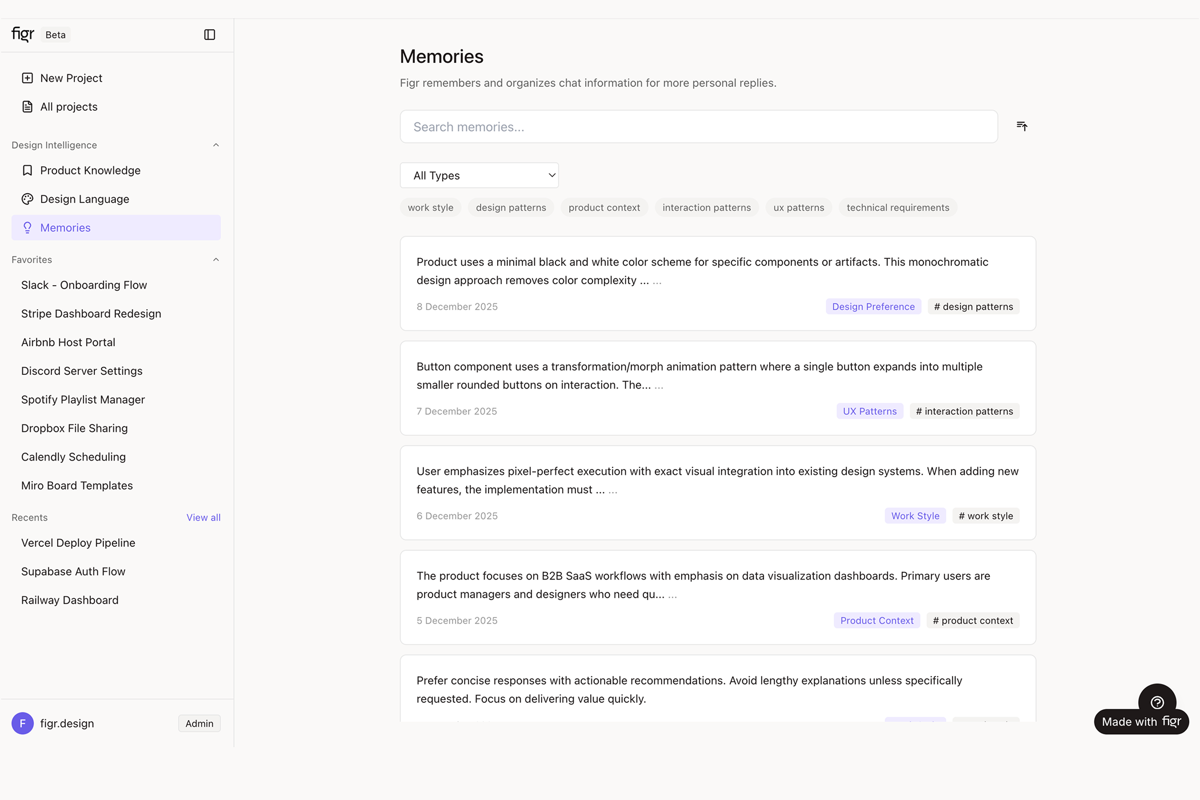Viewport: 1200px width, 800px height.
Task: Select the Product Knowledge bookmark icon
Action: click(27, 170)
